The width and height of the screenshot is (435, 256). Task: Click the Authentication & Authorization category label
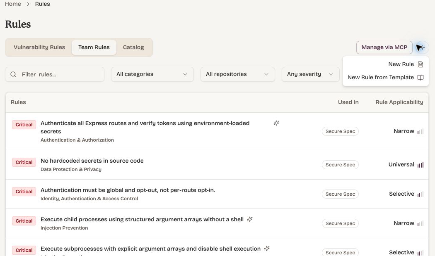77,140
